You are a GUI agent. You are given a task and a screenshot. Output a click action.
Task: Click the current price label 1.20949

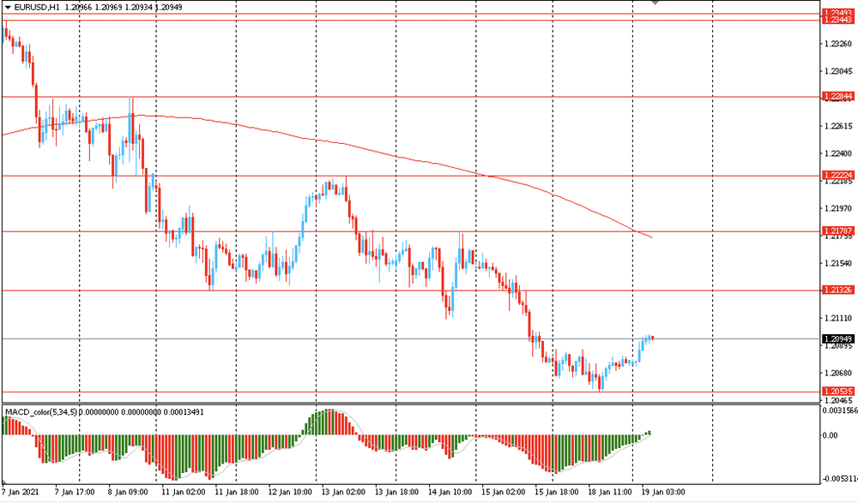pyautogui.click(x=838, y=339)
